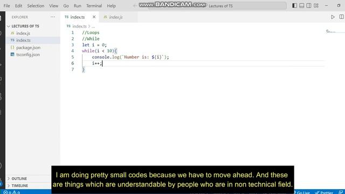Image resolution: width=345 pixels, height=194 pixels.
Task: Open Explorer more actions ellipsis menu
Action: (x=53, y=17)
